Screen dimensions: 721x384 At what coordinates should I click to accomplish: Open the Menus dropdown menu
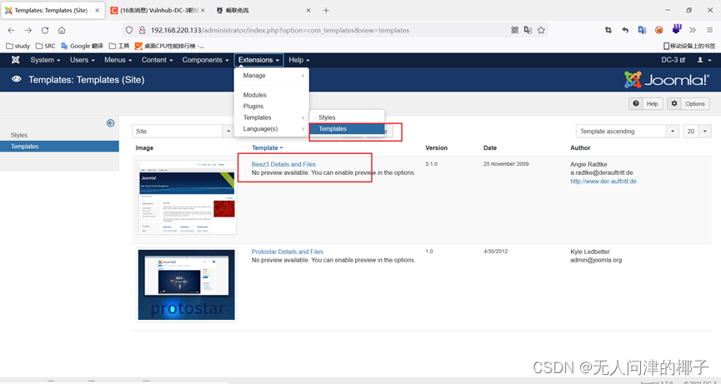point(118,60)
